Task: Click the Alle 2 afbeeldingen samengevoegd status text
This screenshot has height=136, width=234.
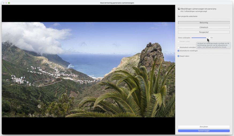Action: click(193, 11)
